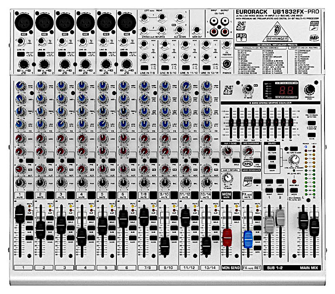Click channel 3 FREQ sweep knob
335x294 pixels.
pyautogui.click(x=62, y=111)
